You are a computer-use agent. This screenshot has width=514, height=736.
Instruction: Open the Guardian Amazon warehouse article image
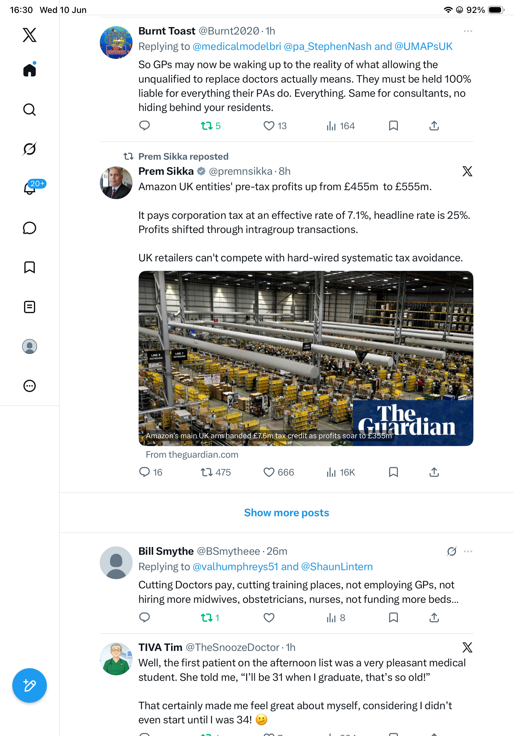[x=306, y=358]
